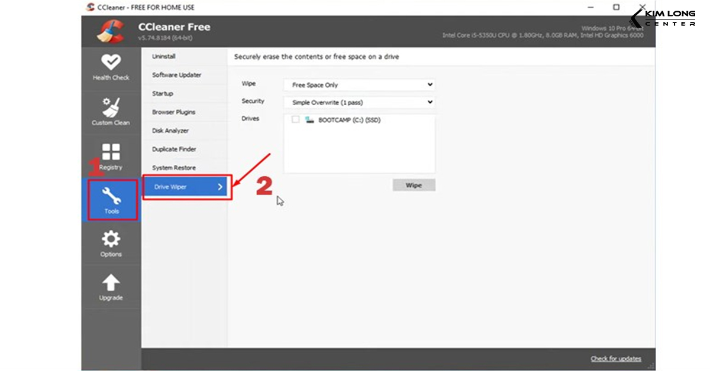Click the Upgrade arrow icon
The height and width of the screenshot is (371, 710).
(111, 283)
